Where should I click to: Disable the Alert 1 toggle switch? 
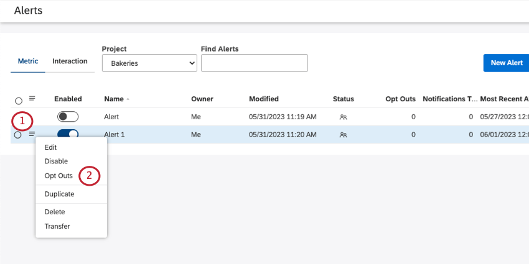(68, 134)
